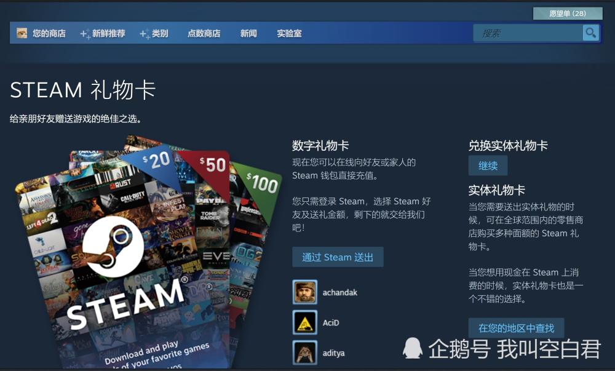Open the 新闻 section
This screenshot has width=615, height=371.
tap(248, 33)
